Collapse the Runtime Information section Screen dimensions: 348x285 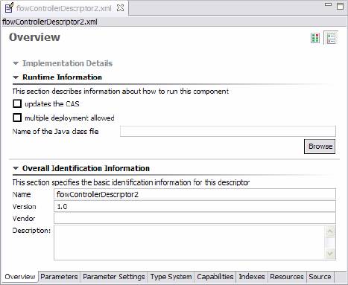(x=16, y=77)
